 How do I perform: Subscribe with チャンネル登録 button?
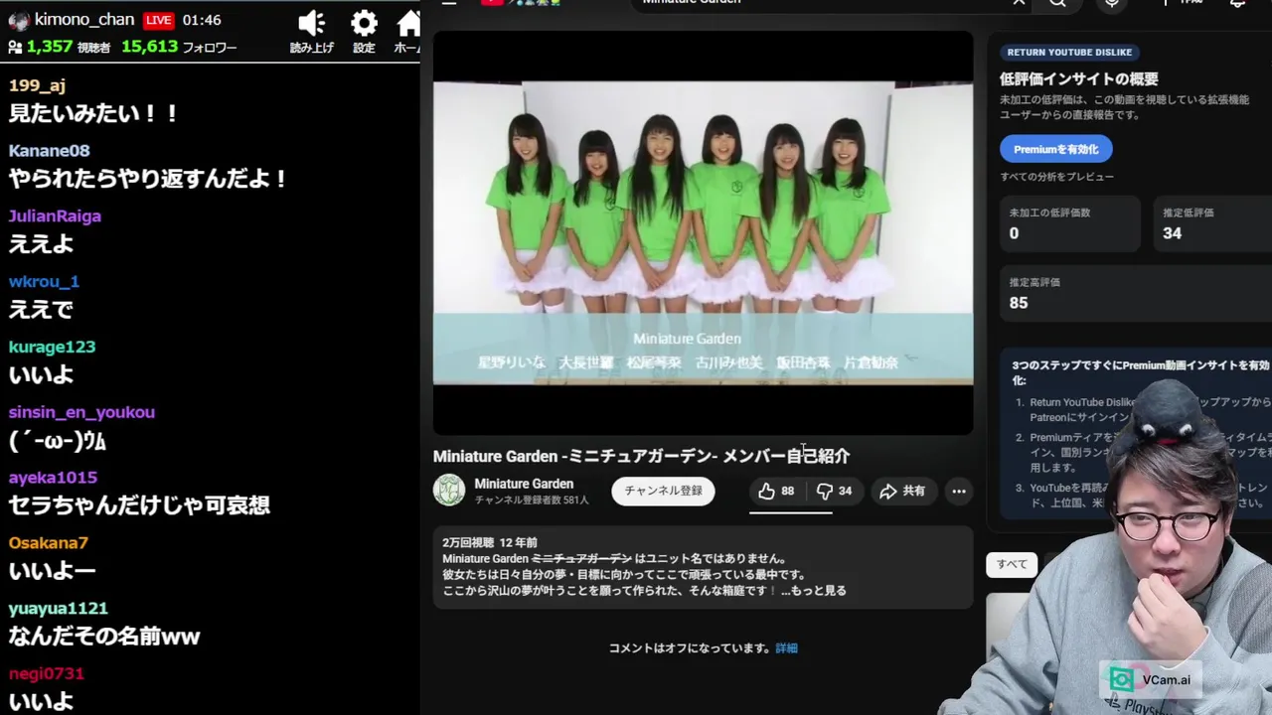tap(663, 491)
